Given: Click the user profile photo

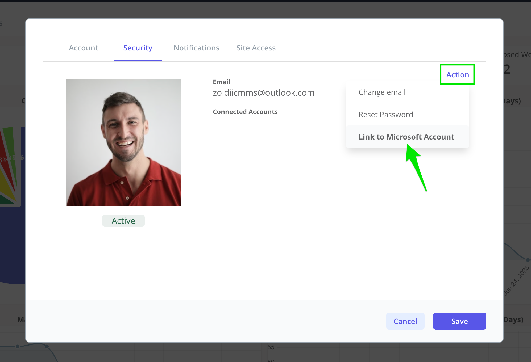Looking at the screenshot, I should pos(123,142).
